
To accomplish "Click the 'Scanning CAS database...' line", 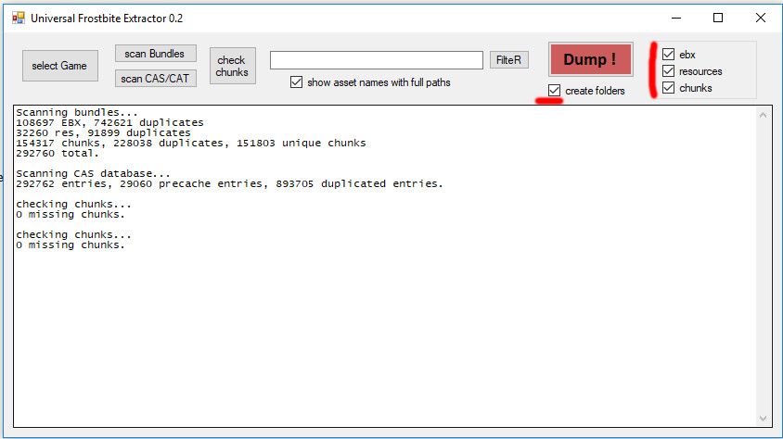I will [94, 173].
